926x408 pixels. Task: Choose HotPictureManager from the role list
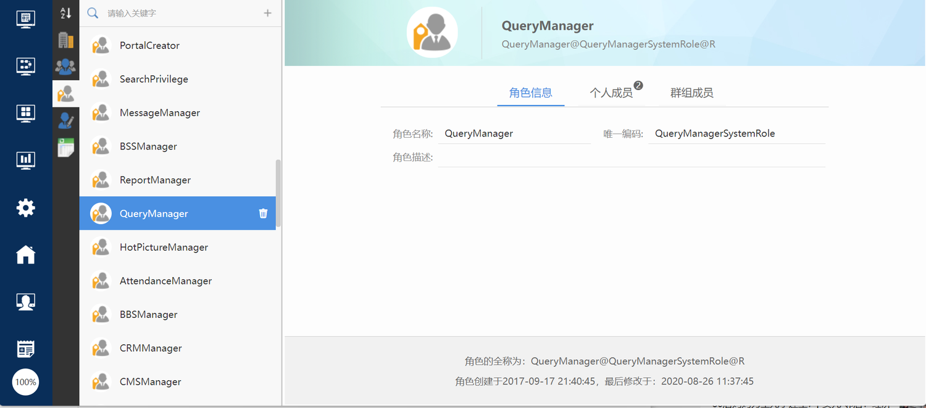click(x=164, y=248)
